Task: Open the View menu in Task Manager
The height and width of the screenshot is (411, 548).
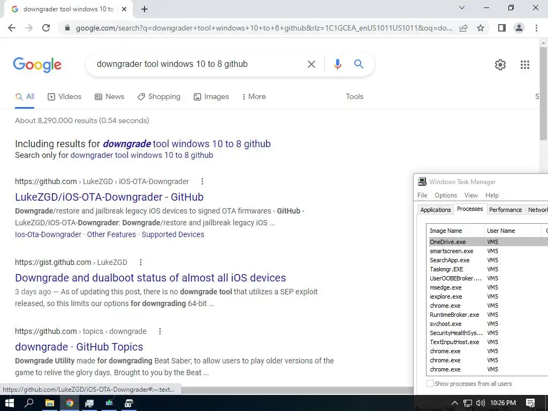Action: click(x=471, y=195)
